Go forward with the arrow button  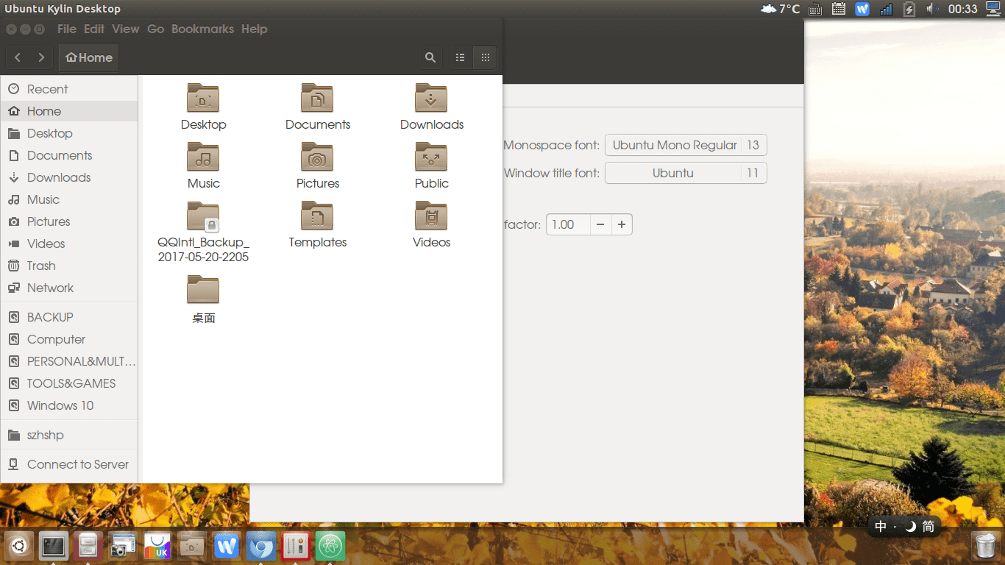click(x=41, y=57)
